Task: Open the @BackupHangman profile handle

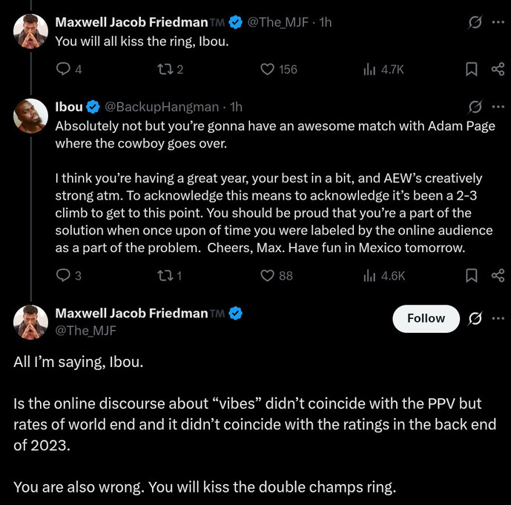Action: click(162, 107)
